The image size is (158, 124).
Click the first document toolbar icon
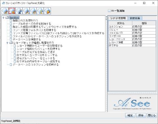click(x=5, y=11)
